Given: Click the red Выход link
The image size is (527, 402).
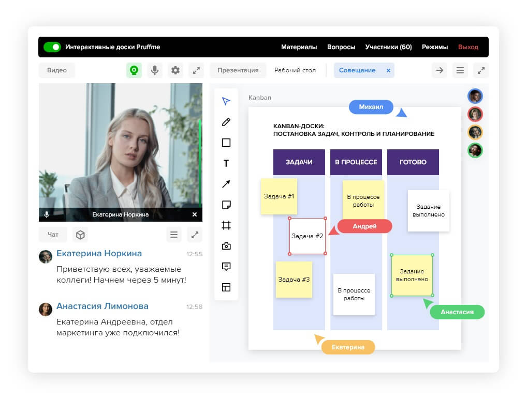Looking at the screenshot, I should [468, 47].
